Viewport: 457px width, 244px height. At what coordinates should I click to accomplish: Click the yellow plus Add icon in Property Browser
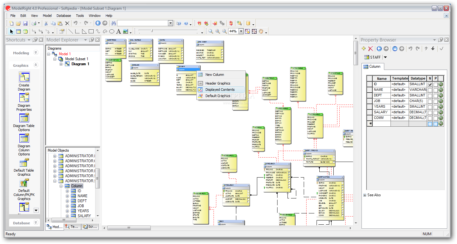(364, 49)
